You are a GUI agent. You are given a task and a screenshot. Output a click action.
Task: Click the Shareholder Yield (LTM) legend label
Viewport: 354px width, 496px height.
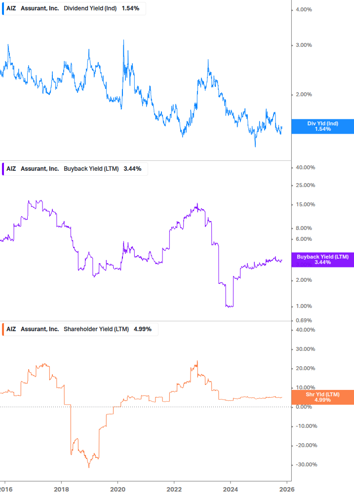point(96,329)
